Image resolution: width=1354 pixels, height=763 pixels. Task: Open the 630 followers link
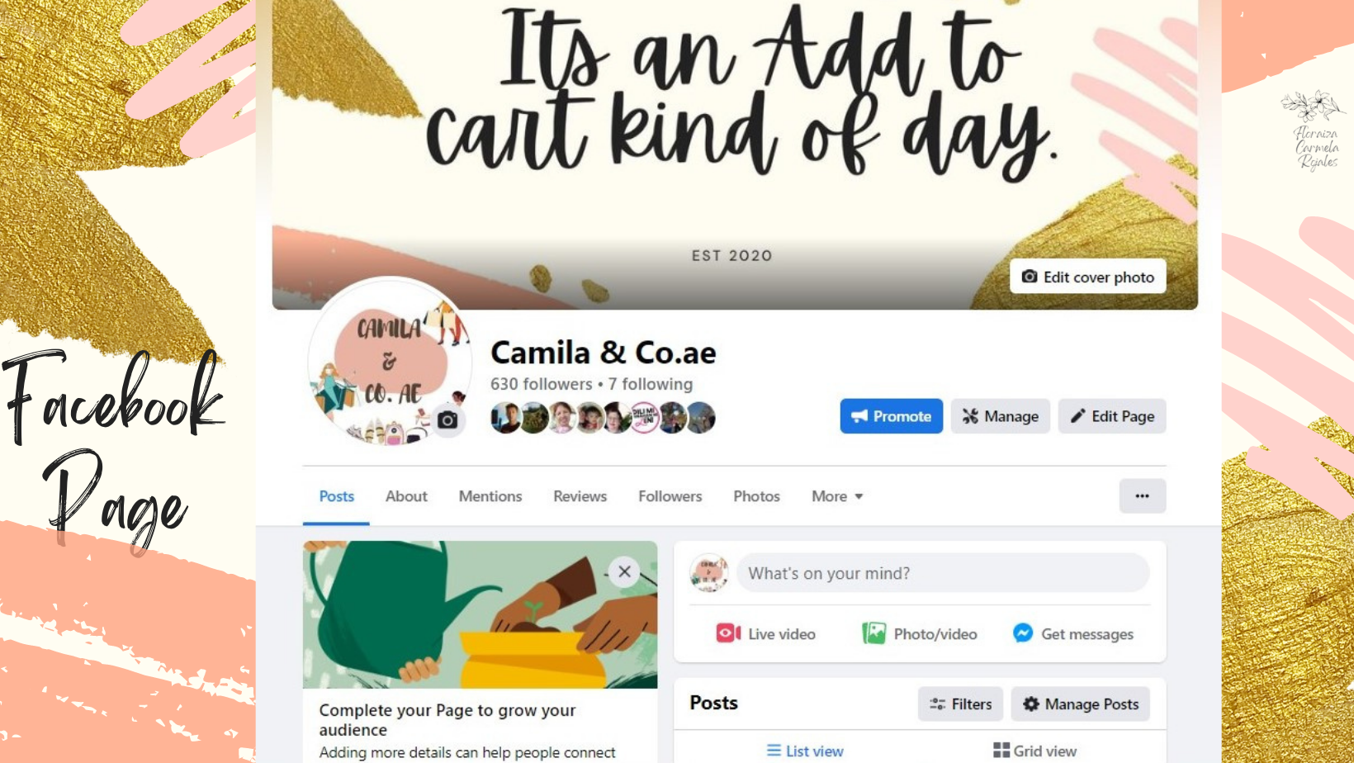coord(541,384)
